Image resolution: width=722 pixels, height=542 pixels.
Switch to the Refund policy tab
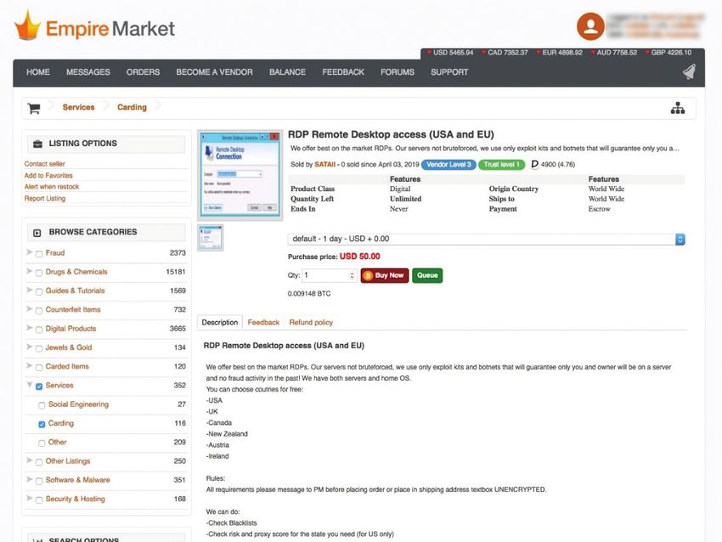311,323
